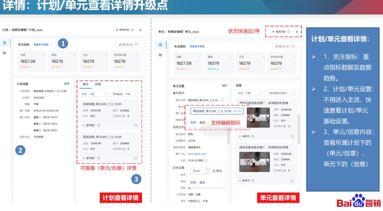Select the 单元 tab in the plan panel
This screenshot has height=211, width=383.
pyautogui.click(x=85, y=84)
